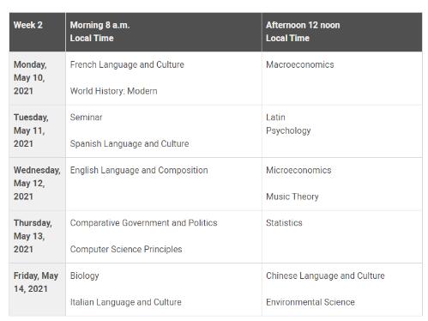Click Environmental Science entry

(310, 302)
